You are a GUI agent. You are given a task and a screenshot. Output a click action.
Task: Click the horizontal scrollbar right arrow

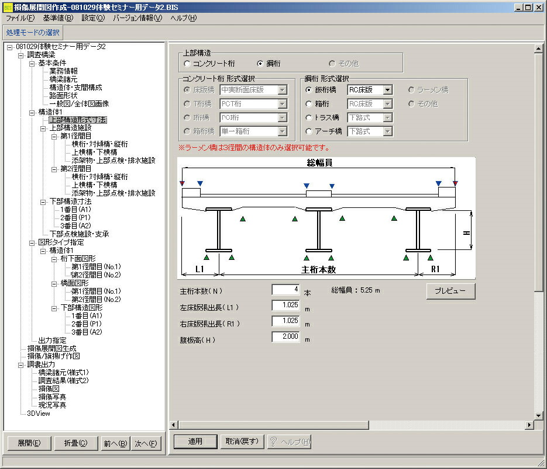[529, 425]
